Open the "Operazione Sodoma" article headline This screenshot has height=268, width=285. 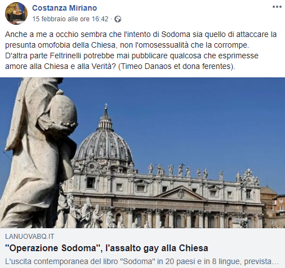click(107, 248)
